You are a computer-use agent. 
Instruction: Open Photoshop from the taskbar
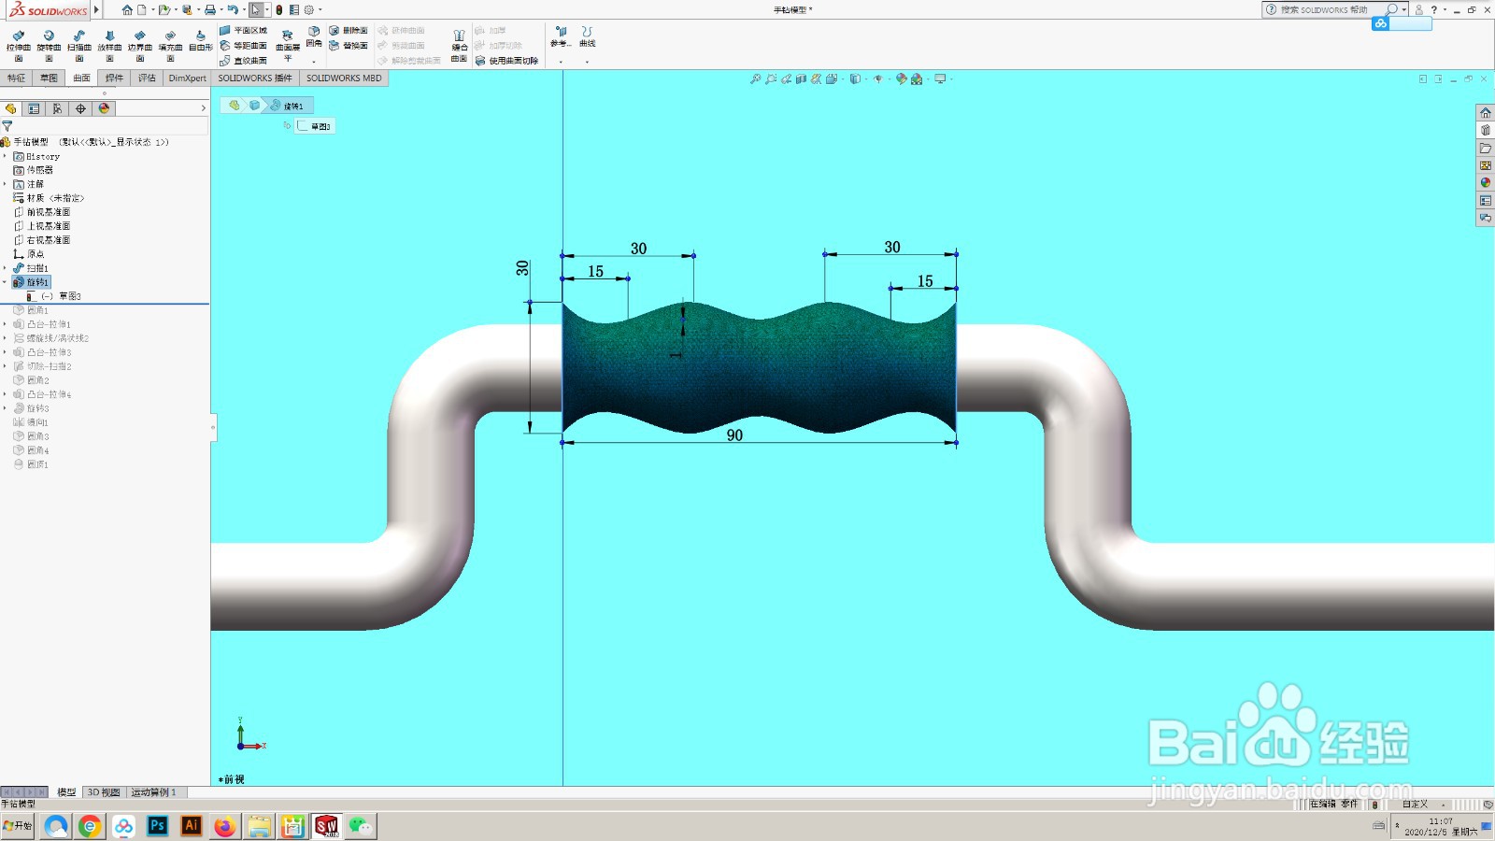[x=158, y=826]
